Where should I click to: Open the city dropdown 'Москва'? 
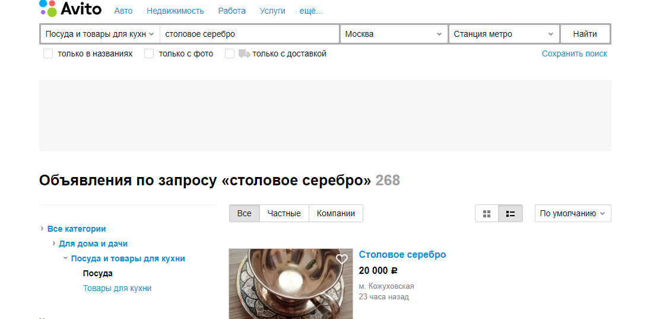(x=394, y=34)
